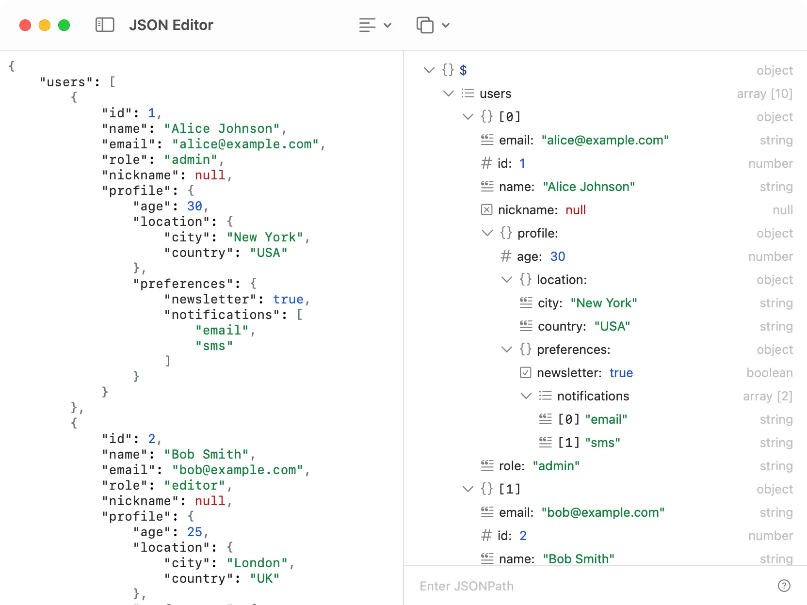This screenshot has height=605, width=807.
Task: Toggle the sidebar panel icon in titlebar
Action: click(x=105, y=25)
